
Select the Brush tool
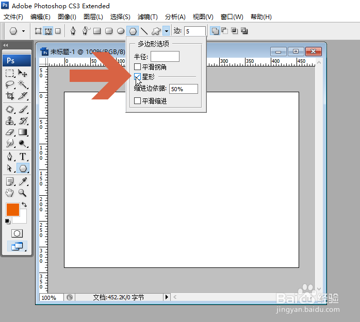coord(23,109)
